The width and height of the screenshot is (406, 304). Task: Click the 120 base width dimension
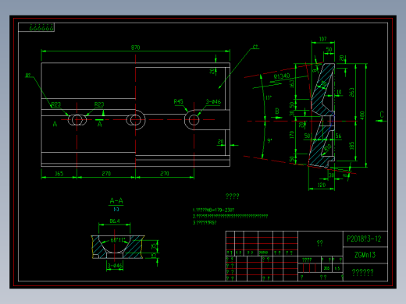click(x=322, y=185)
